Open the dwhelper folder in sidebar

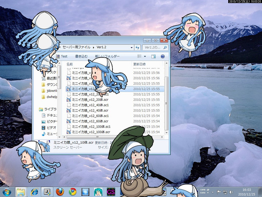[x=49, y=97]
